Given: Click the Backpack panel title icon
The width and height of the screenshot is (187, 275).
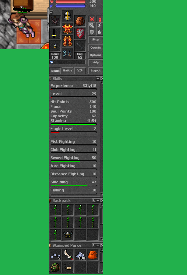Looking at the screenshot, I should 50,201.
